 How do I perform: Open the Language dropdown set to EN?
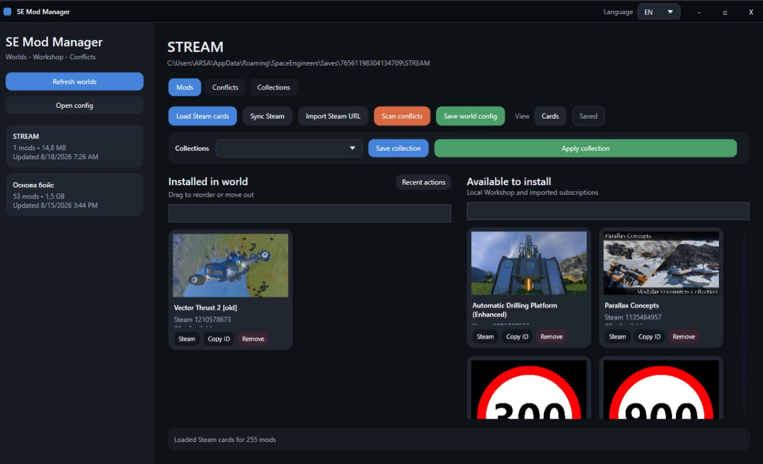coord(659,12)
